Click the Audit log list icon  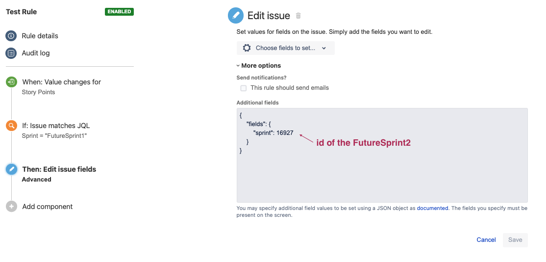[11, 53]
